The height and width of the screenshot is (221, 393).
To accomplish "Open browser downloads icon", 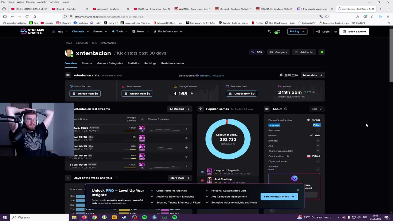I will 358,17.
